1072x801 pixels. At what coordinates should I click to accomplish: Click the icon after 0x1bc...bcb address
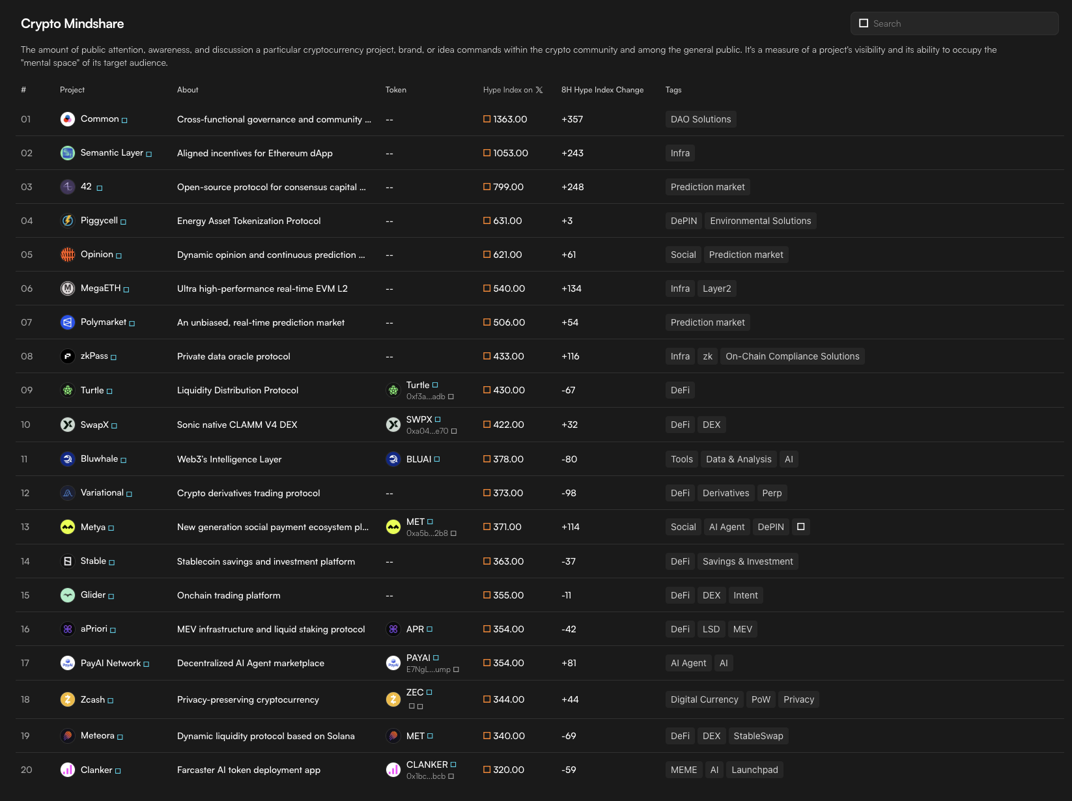tap(451, 776)
